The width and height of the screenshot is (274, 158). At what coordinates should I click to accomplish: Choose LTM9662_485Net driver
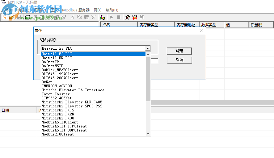tap(93, 98)
